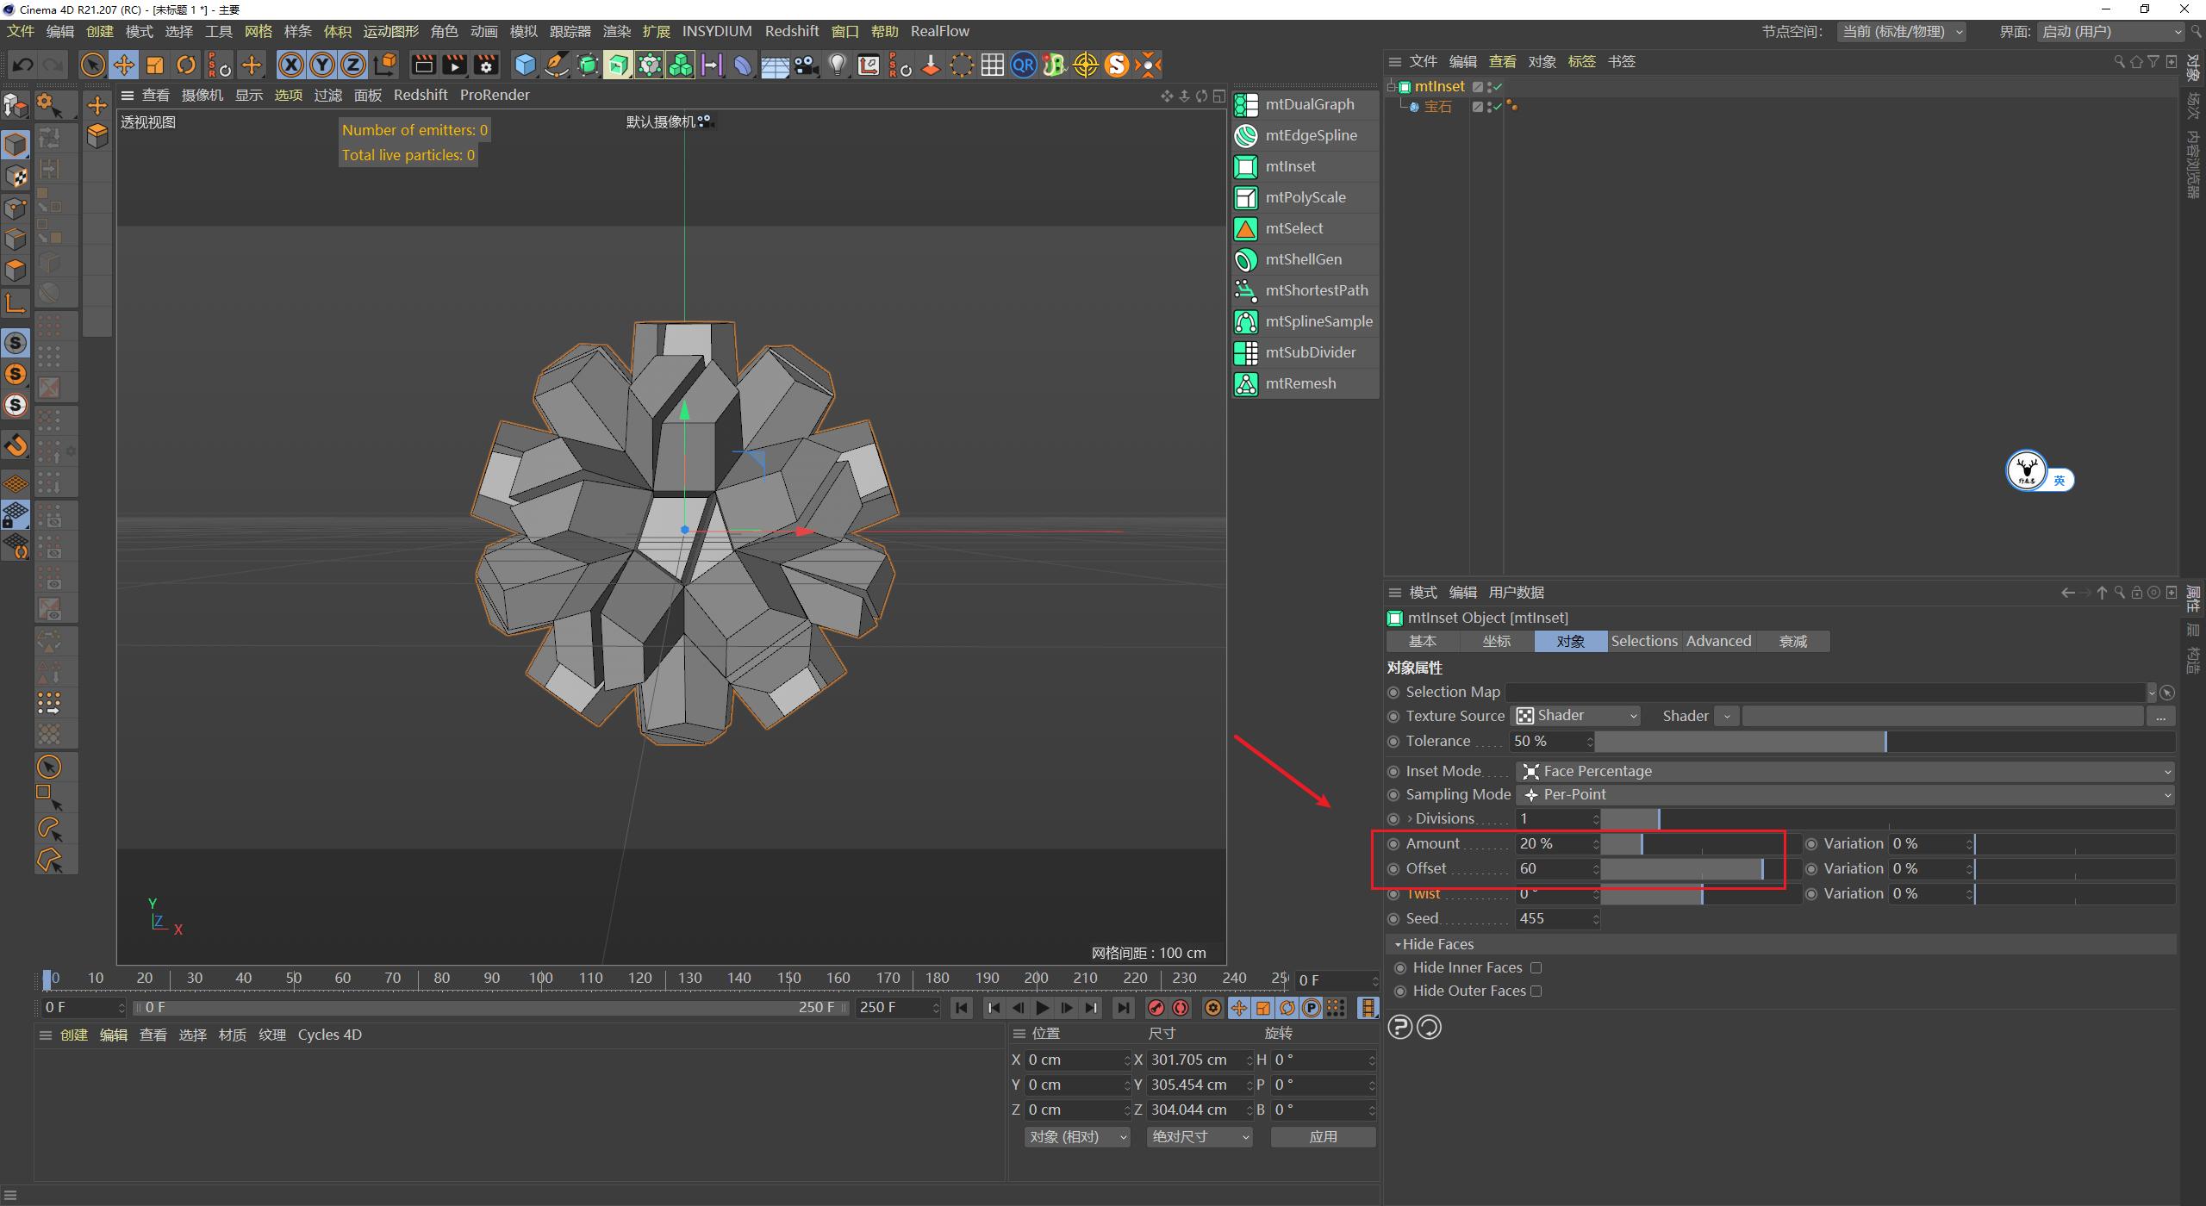Image resolution: width=2206 pixels, height=1206 pixels.
Task: Open the Redshift menu in the menu bar
Action: point(792,31)
